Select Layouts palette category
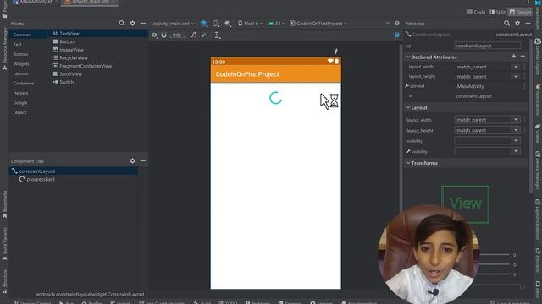Screen dimensions: 542x304 (x=20, y=73)
